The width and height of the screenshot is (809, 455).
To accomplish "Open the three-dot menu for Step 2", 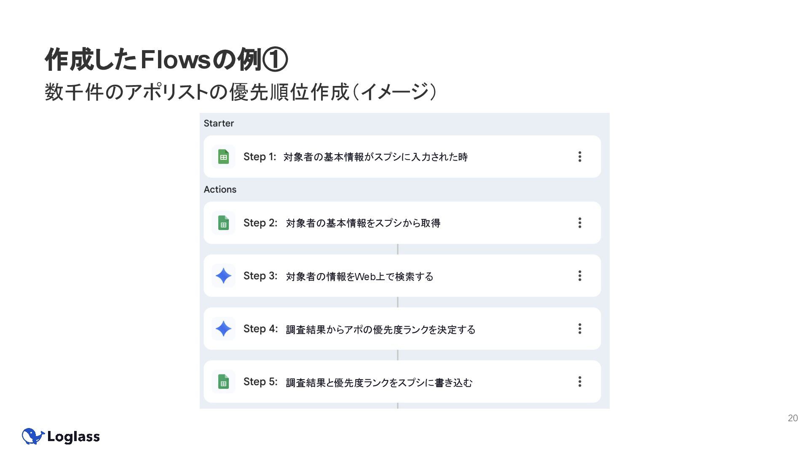I will click(x=580, y=223).
